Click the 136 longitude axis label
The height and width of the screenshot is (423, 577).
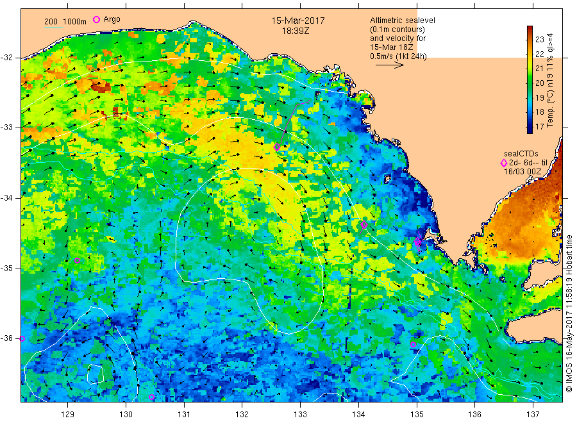474,415
